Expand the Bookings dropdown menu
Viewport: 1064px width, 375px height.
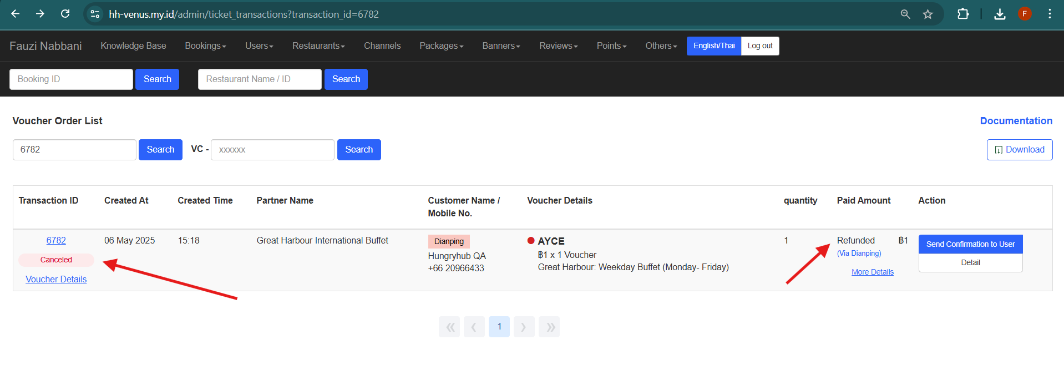[205, 46]
